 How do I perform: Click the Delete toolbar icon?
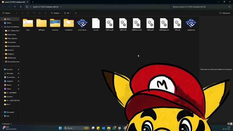coord(46,13)
